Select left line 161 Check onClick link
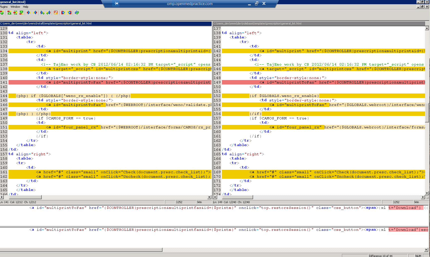 tap(110, 172)
